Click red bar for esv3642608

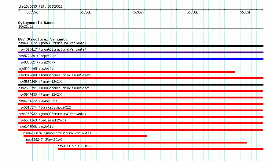click(141, 78)
